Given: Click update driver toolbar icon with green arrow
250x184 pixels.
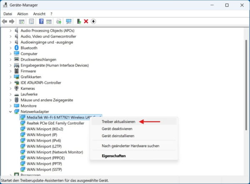Looking at the screenshot, I should click(x=79, y=21).
